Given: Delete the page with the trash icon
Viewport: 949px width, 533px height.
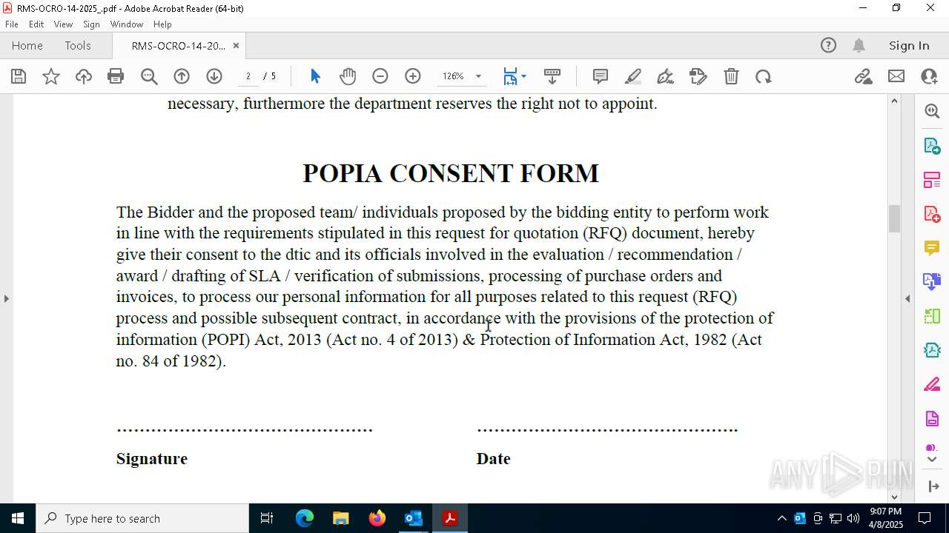Looking at the screenshot, I should tap(731, 76).
